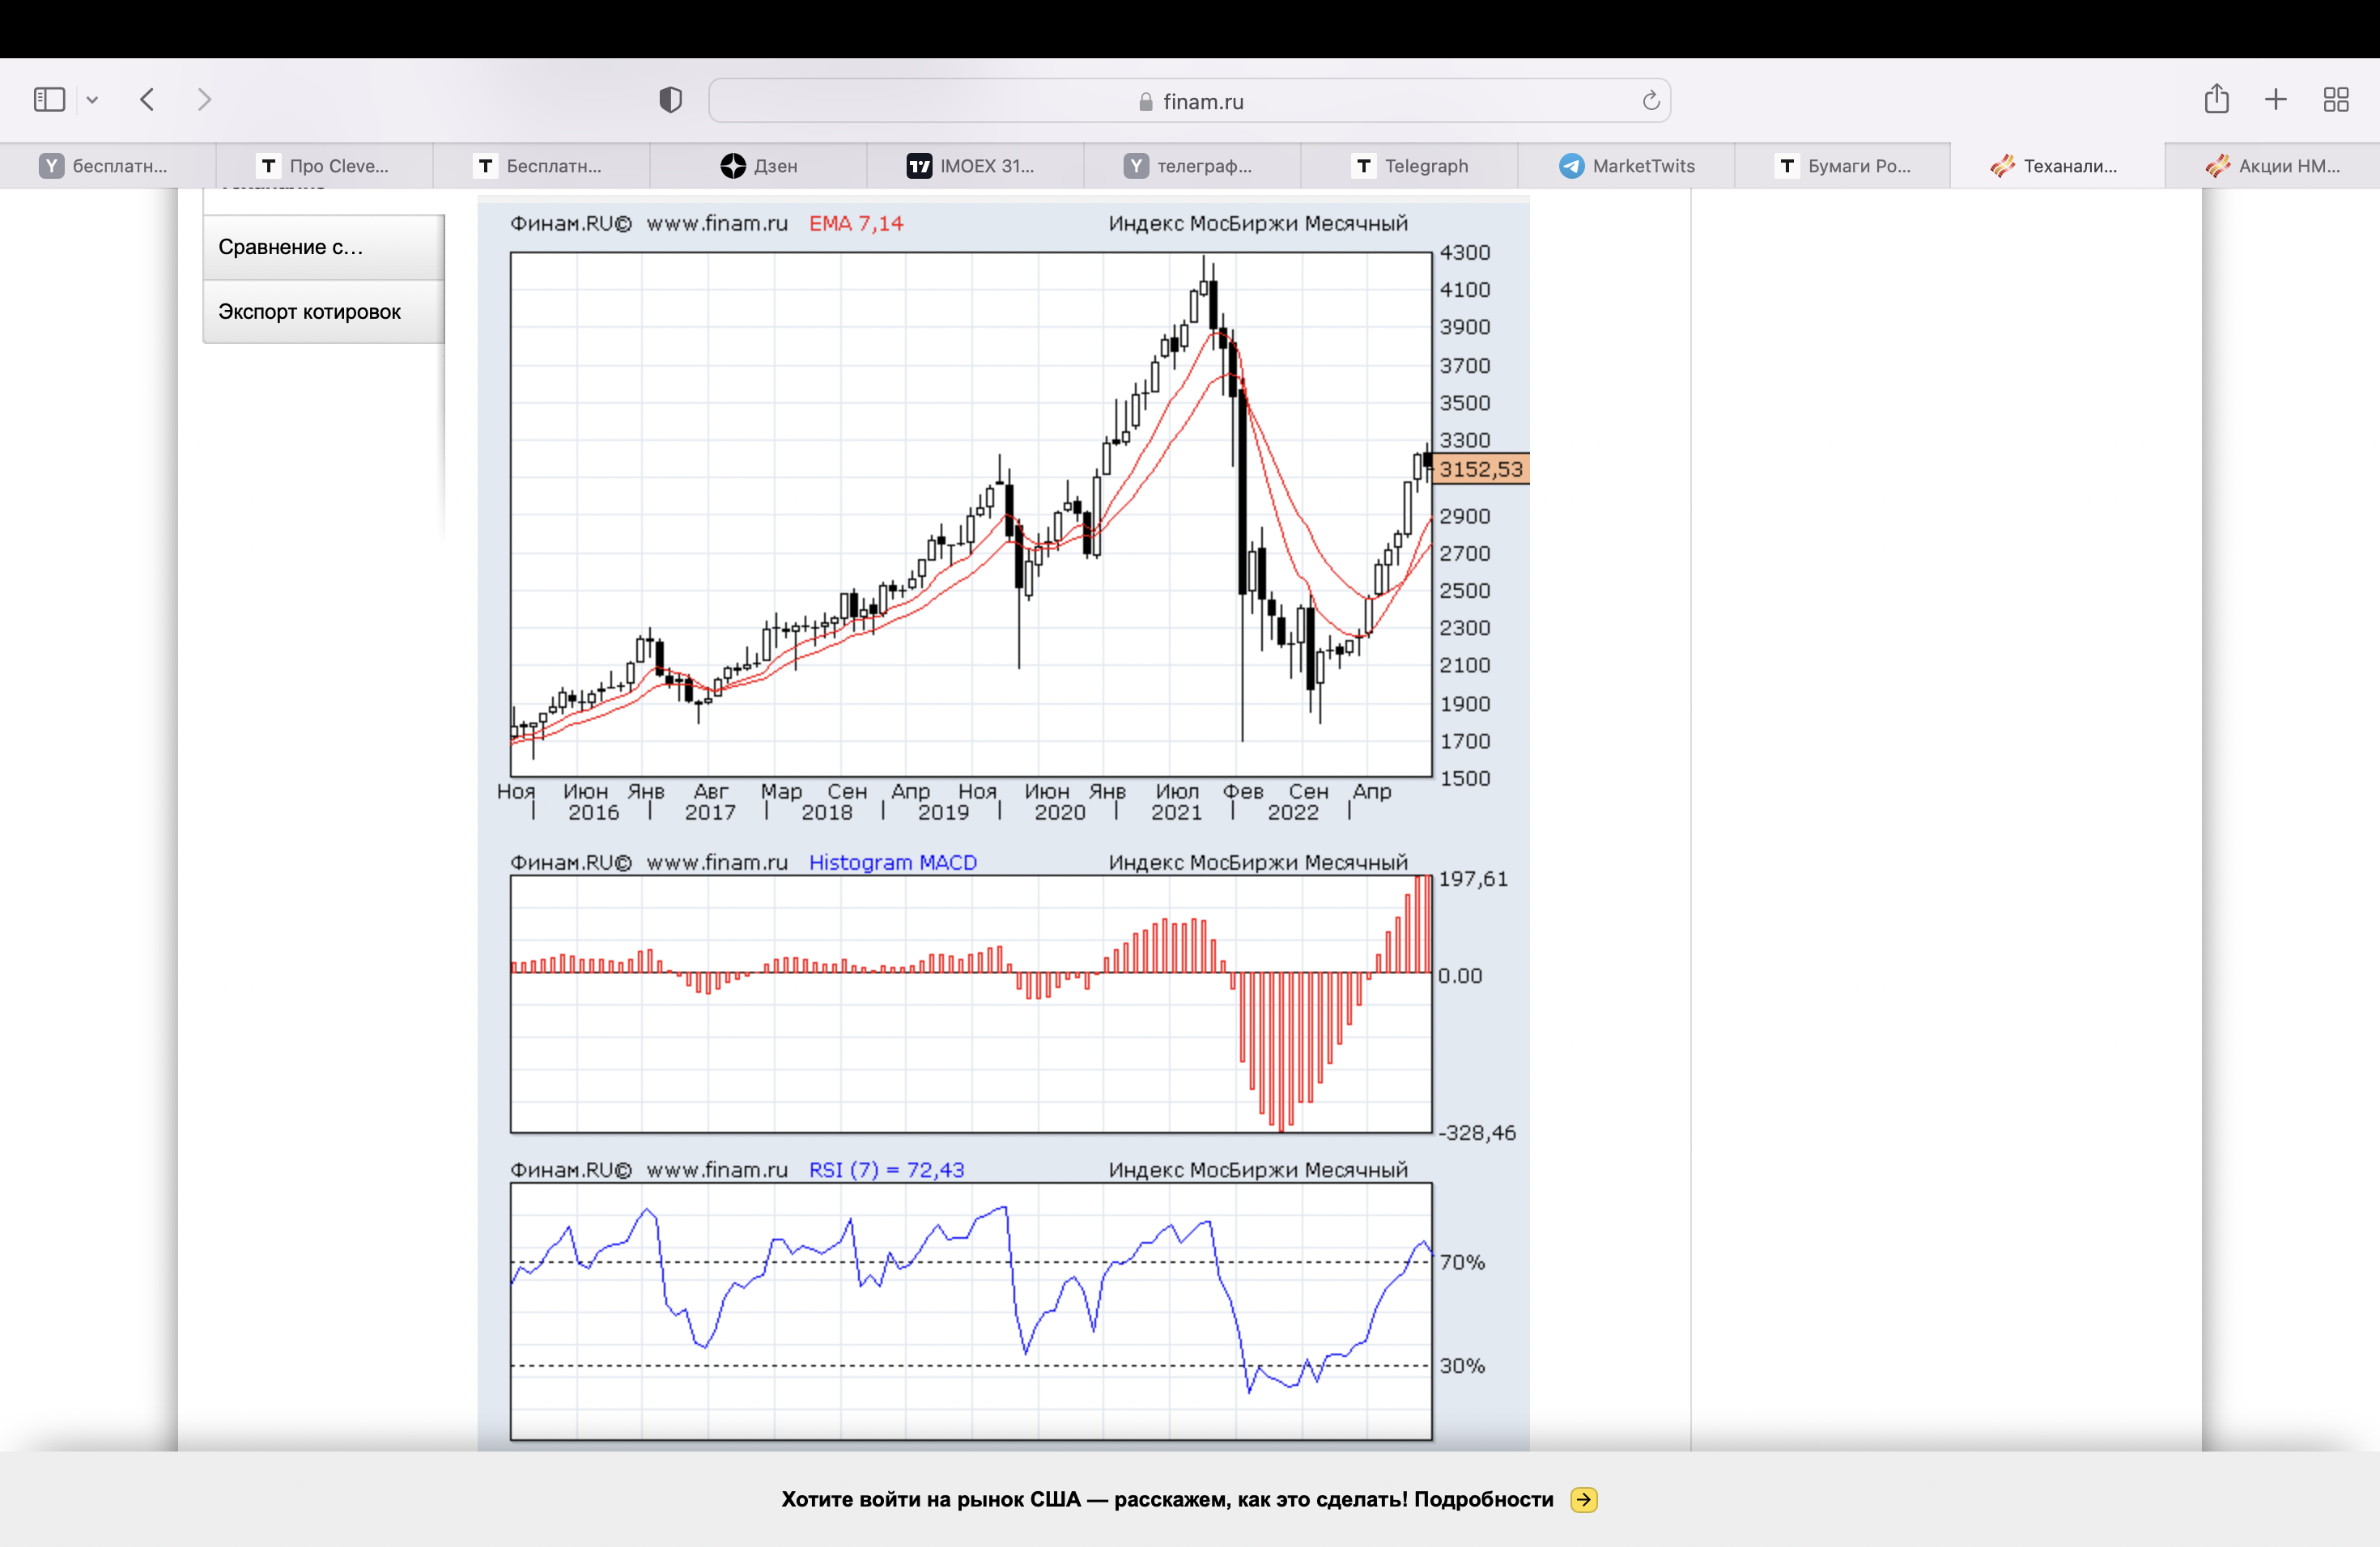
Task: Click the T favicon on 'Бумаги Ро...' tab
Action: [1787, 166]
